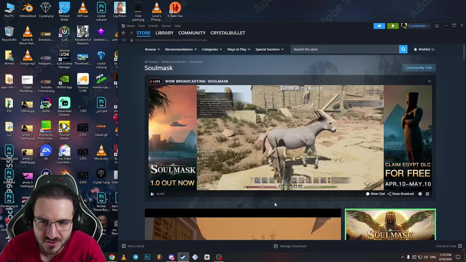Open the Steam menu
This screenshot has width=466, height=262.
pos(130,26)
